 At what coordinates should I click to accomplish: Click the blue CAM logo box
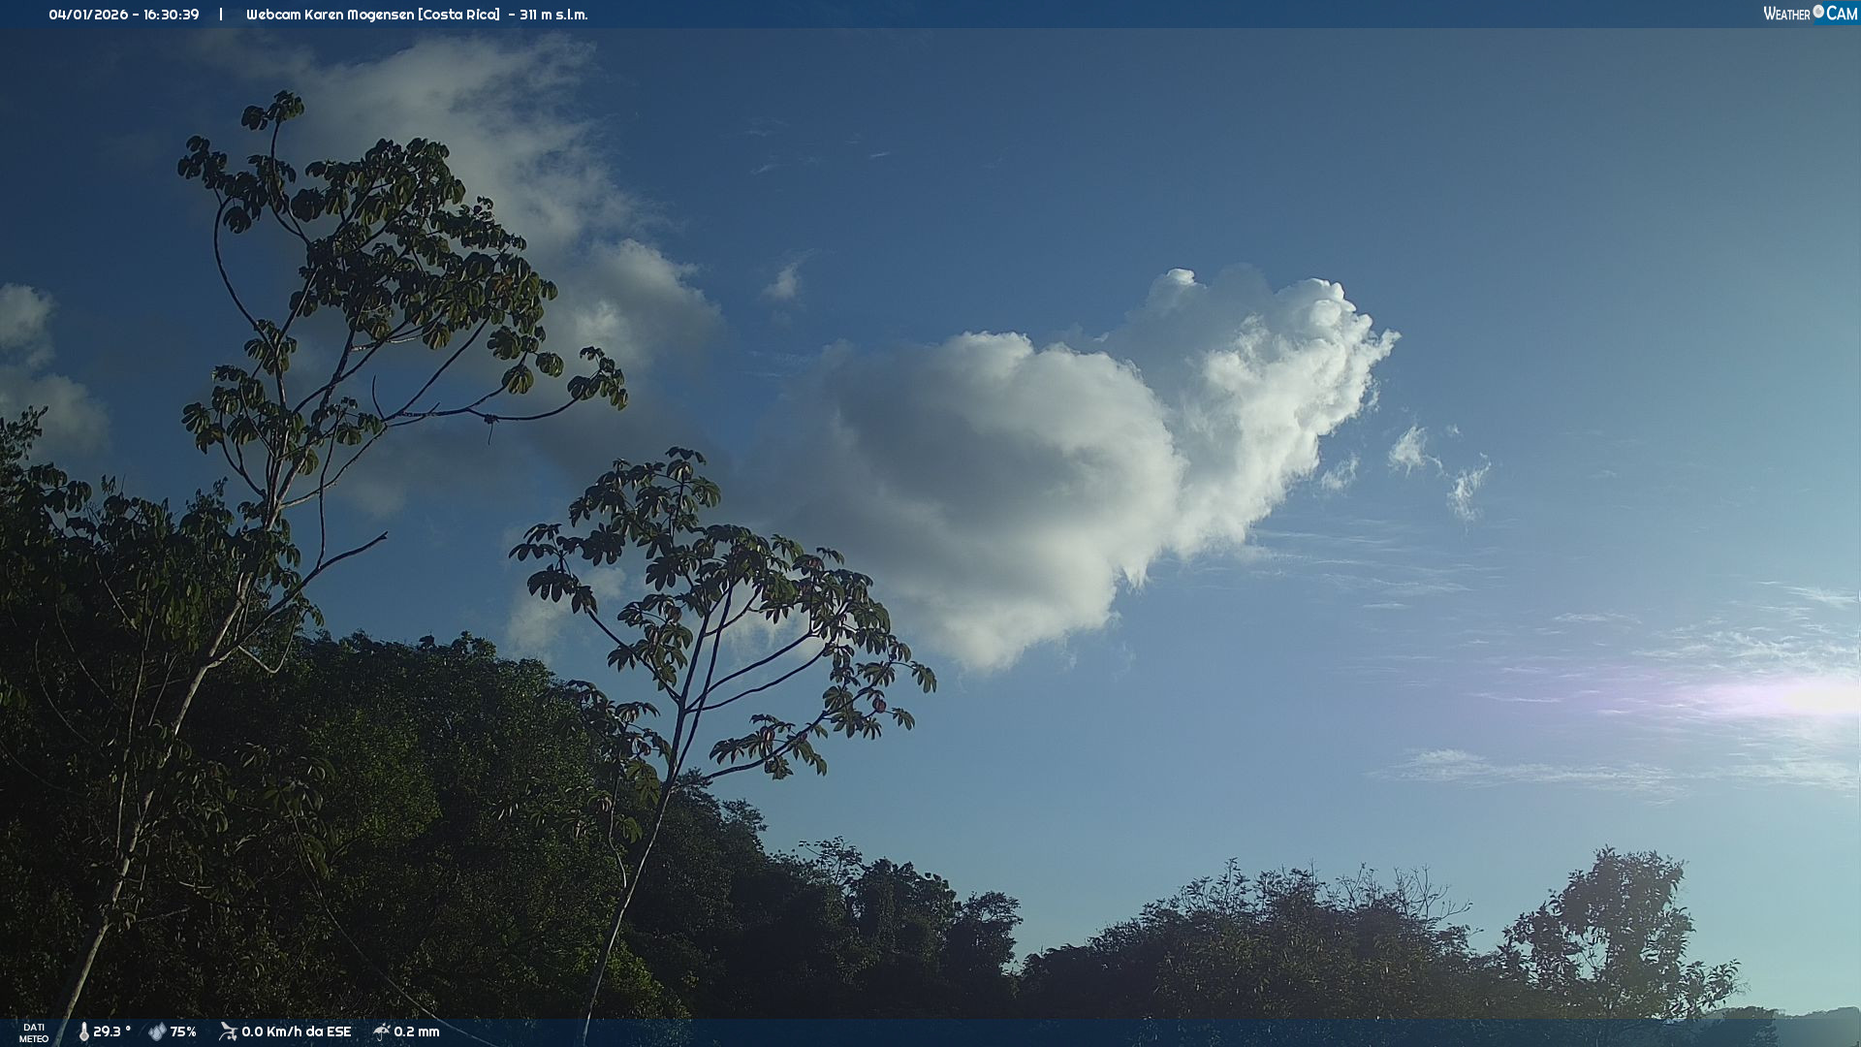1842,14
